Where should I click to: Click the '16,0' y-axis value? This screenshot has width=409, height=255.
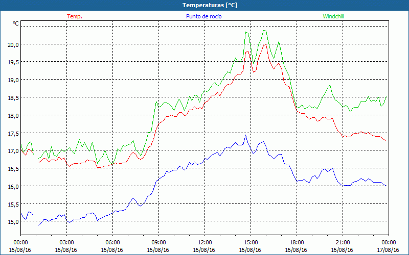(13, 186)
